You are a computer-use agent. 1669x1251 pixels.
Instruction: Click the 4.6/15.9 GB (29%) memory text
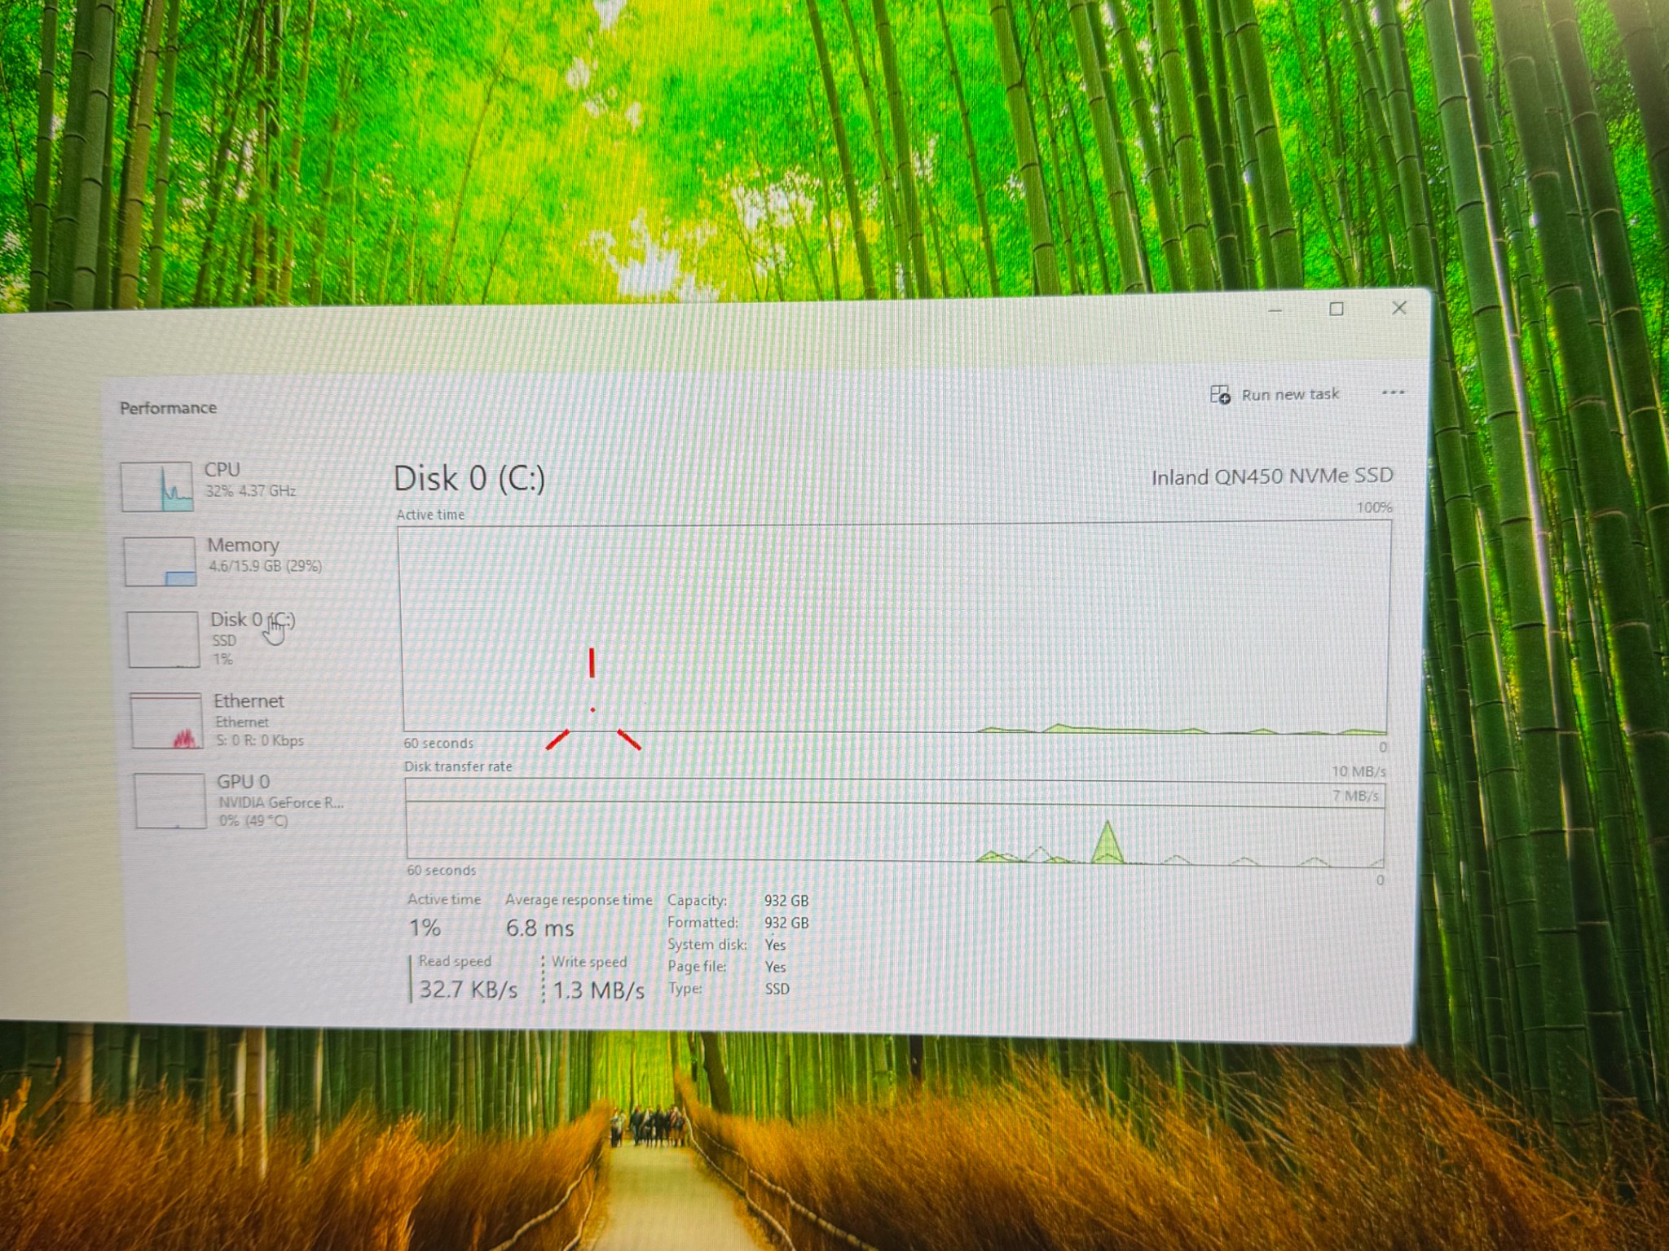pos(265,566)
